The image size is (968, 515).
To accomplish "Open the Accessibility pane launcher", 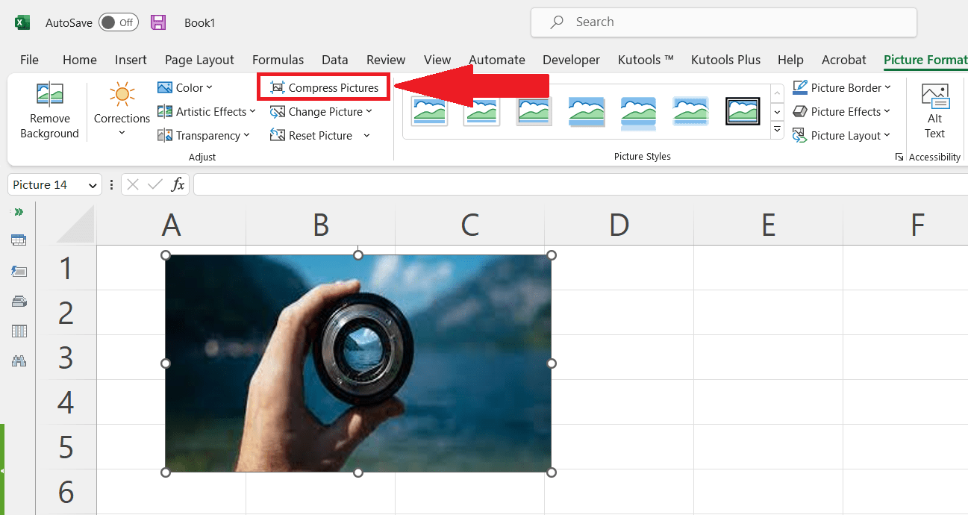I will pos(900,157).
